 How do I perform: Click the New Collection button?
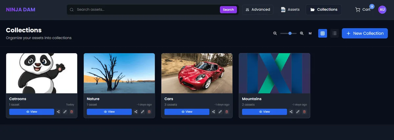click(x=364, y=33)
